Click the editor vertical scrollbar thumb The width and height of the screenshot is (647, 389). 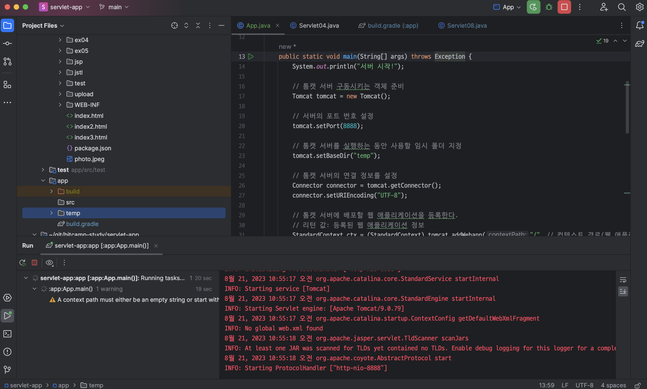coord(627,107)
